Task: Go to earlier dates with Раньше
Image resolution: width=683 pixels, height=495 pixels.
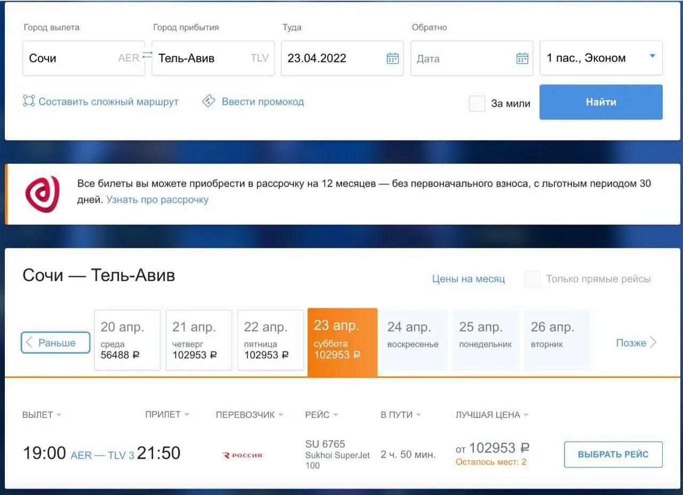Action: click(55, 342)
